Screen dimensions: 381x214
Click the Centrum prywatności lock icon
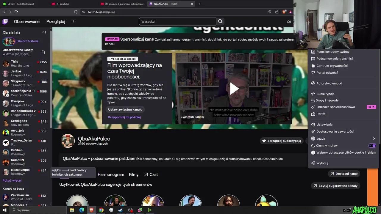(x=313, y=66)
